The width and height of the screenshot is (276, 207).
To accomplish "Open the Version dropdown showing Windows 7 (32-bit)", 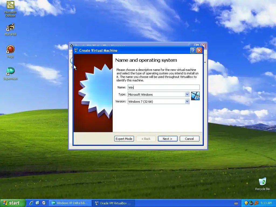I will pos(158,101).
